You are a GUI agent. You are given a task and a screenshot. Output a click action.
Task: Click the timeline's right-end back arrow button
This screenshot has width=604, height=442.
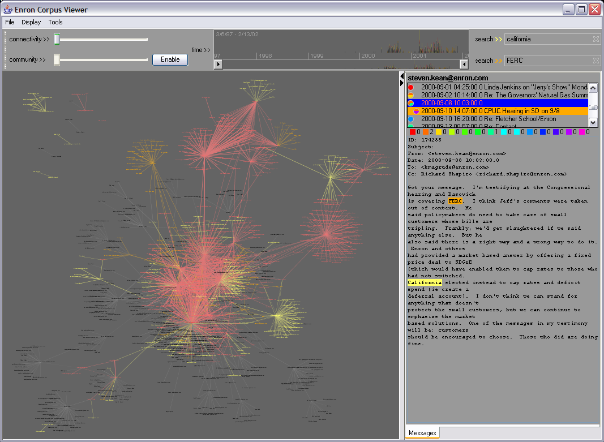coord(464,65)
